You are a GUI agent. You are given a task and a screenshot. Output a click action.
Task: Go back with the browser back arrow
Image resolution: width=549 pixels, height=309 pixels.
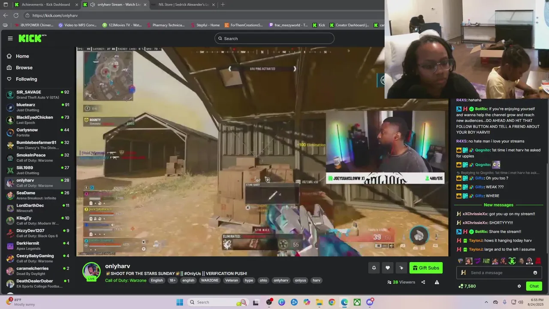pyautogui.click(x=6, y=15)
